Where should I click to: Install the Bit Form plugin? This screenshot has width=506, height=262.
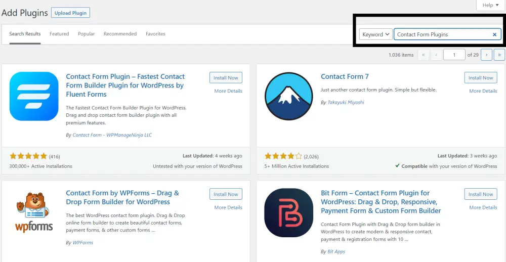coord(481,194)
